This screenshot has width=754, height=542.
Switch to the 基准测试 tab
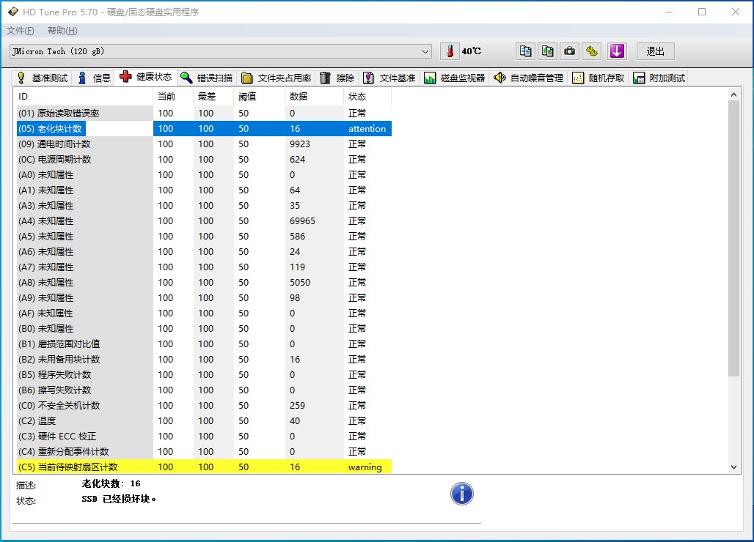(42, 78)
